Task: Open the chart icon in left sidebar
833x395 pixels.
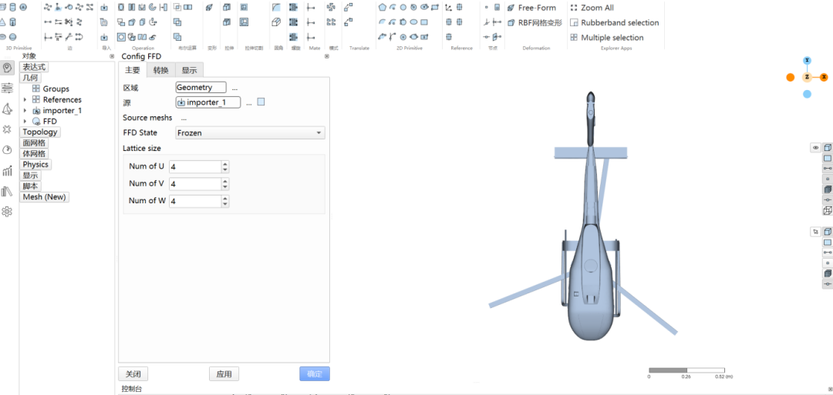Action: (x=7, y=171)
